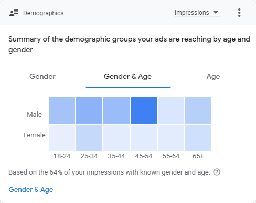
Task: Select the Female 45-54 heatmap cell
Action: [x=144, y=138]
